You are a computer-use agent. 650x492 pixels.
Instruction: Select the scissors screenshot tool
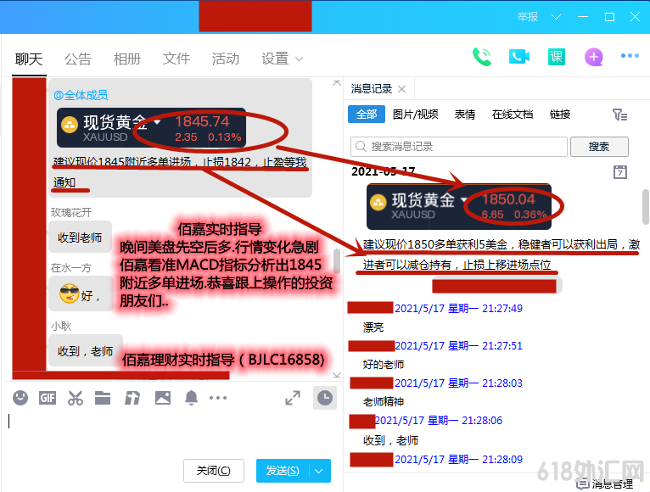point(76,397)
